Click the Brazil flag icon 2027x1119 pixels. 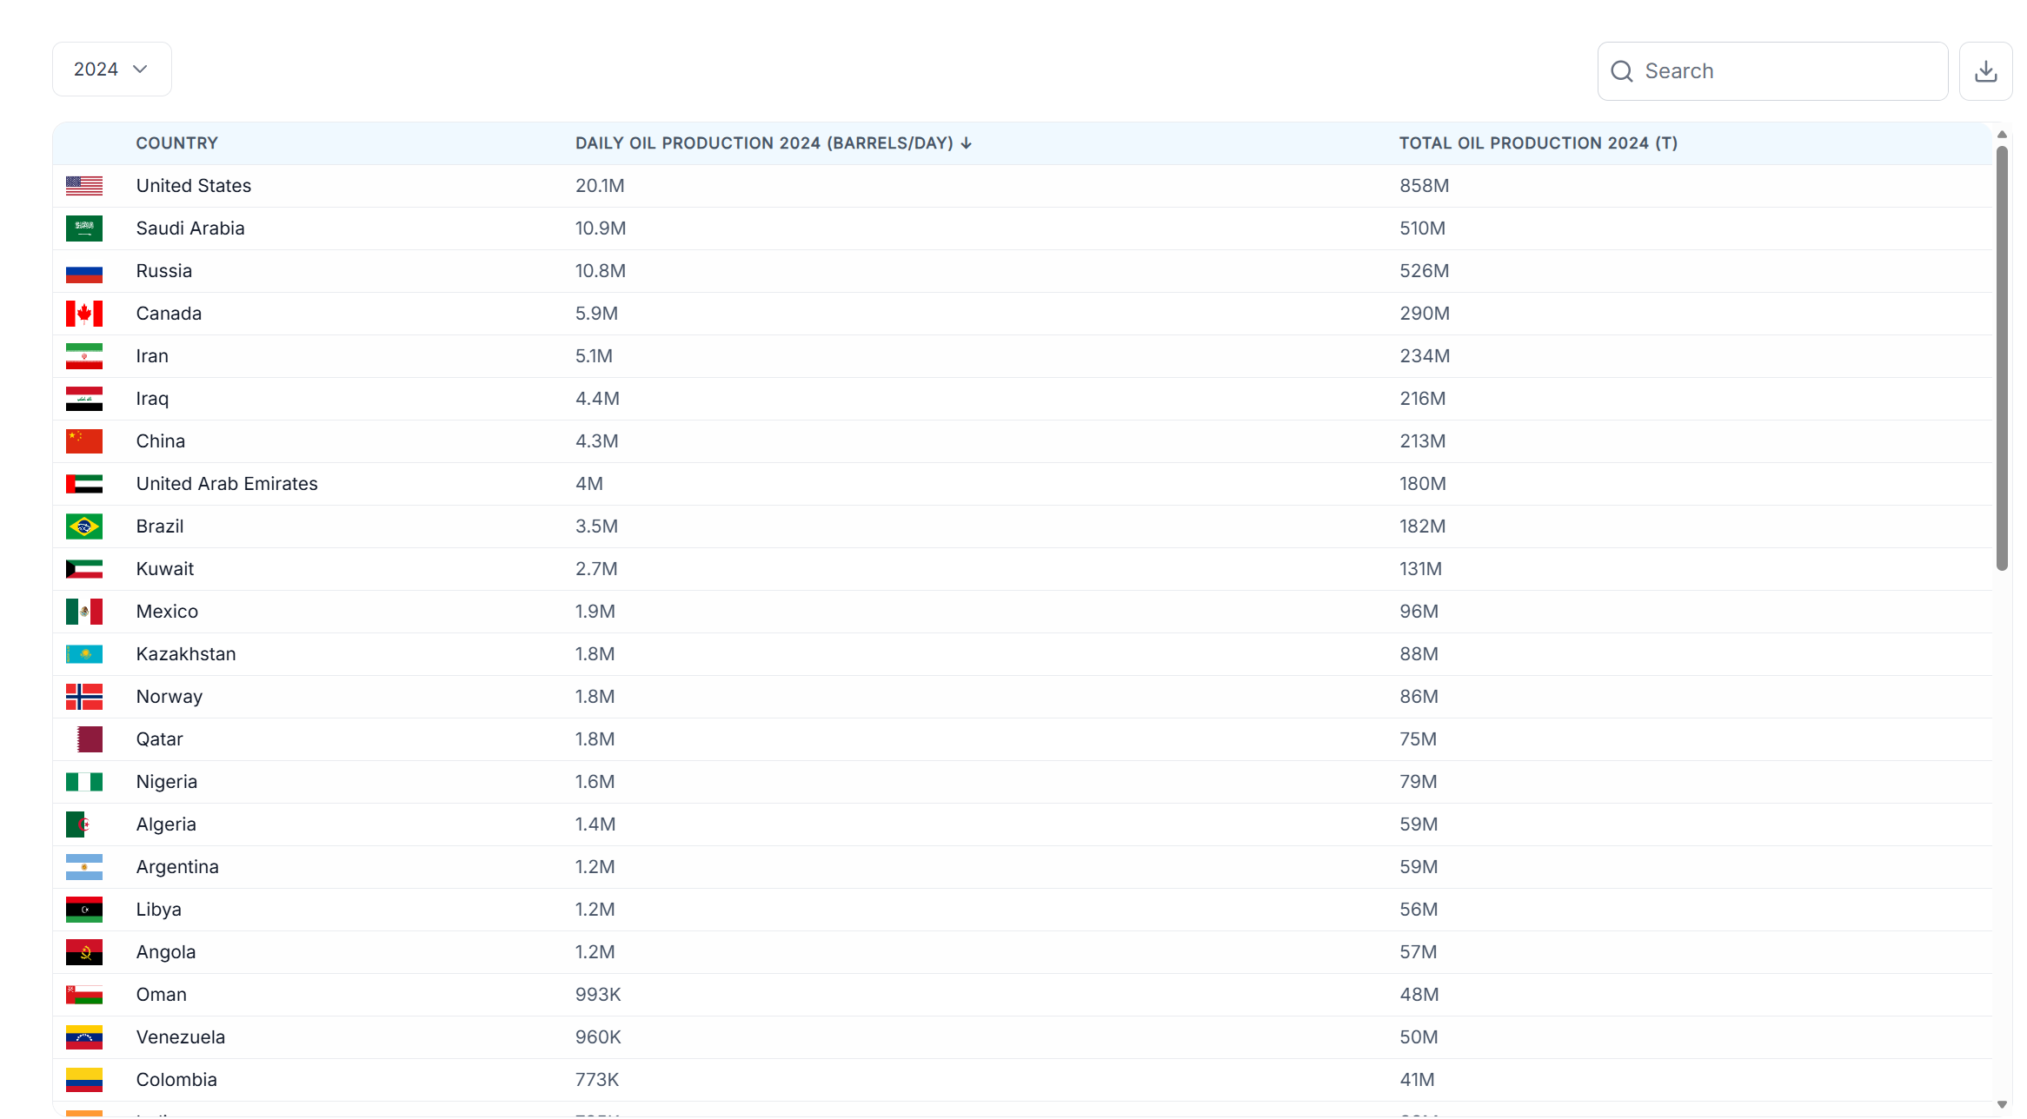[84, 526]
